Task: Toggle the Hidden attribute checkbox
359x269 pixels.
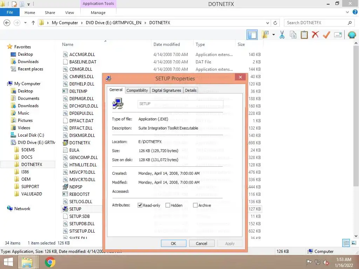Action: point(168,205)
